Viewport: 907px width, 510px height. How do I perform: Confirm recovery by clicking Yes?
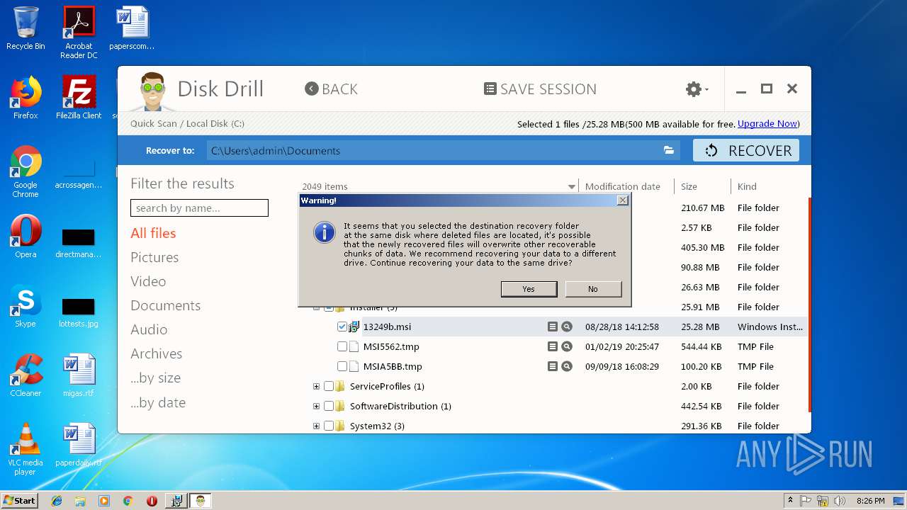529,289
